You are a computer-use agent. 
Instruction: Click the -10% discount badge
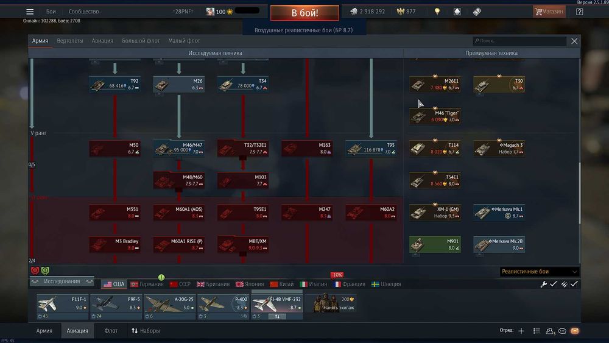coord(337,275)
